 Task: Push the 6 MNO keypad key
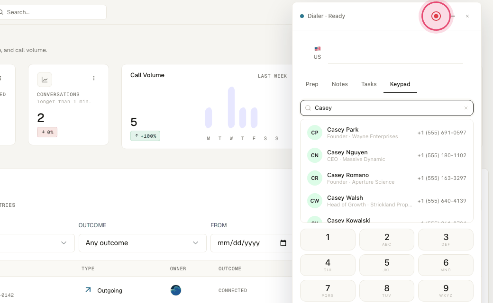[446, 265]
